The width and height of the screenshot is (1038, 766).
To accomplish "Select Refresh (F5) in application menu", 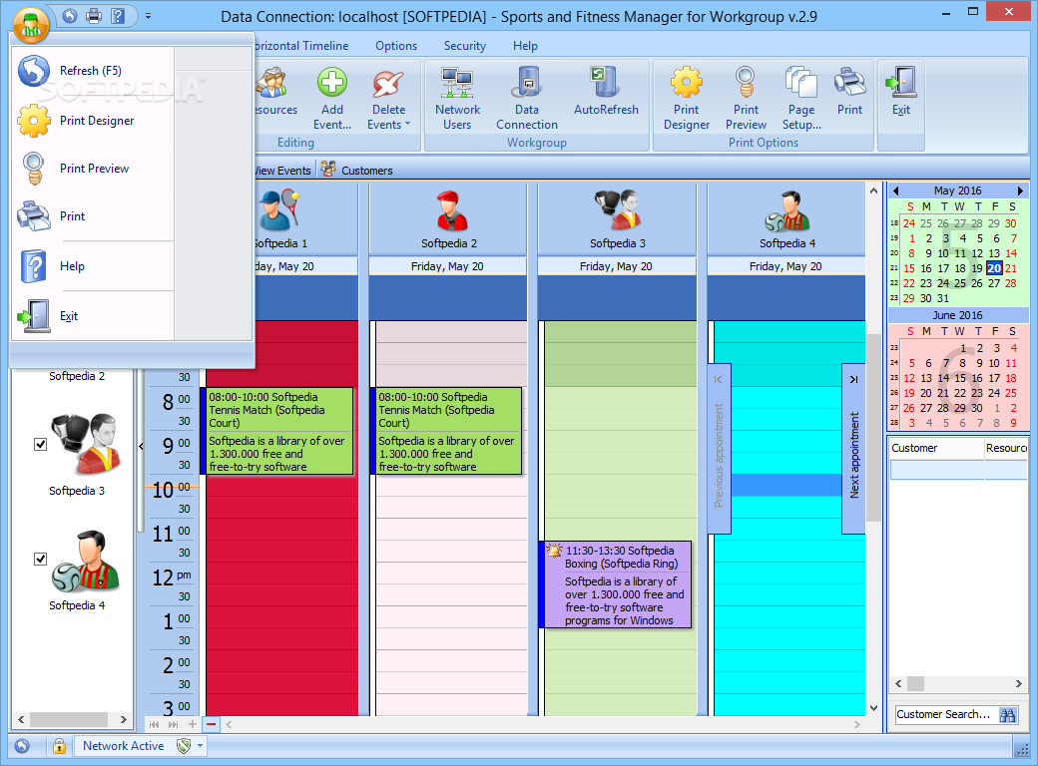I will pos(92,71).
